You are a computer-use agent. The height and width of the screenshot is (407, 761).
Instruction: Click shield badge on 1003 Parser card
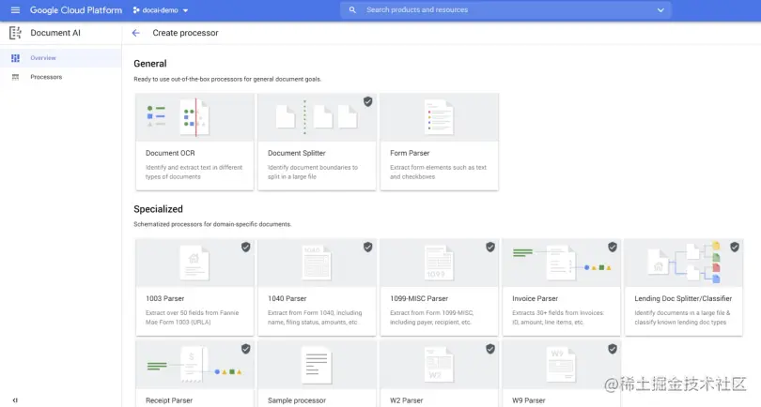click(x=246, y=248)
